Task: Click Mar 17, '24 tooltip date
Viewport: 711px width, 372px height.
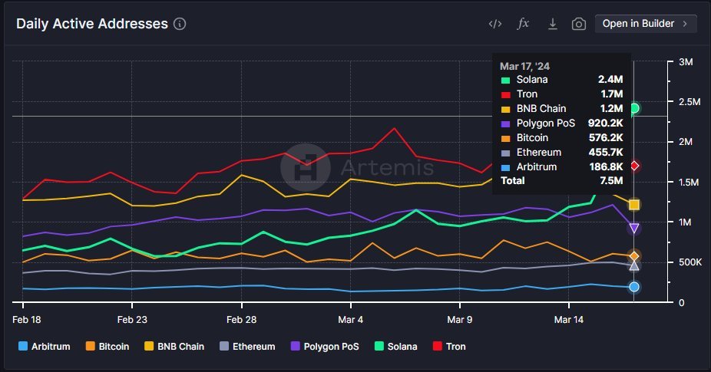Action: [524, 66]
